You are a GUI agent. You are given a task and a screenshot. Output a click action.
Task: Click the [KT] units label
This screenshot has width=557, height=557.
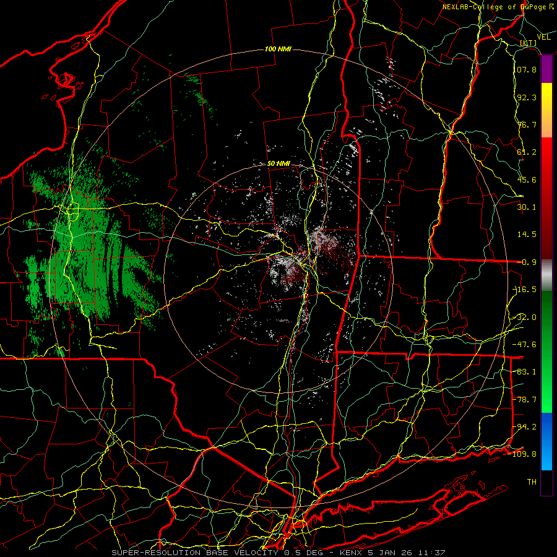pyautogui.click(x=529, y=43)
